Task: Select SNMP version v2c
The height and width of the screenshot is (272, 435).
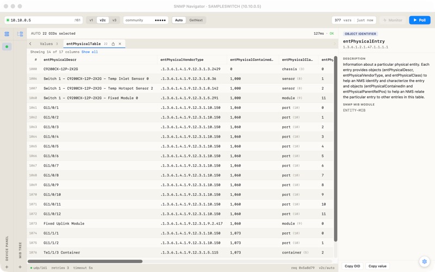Action: [103, 20]
